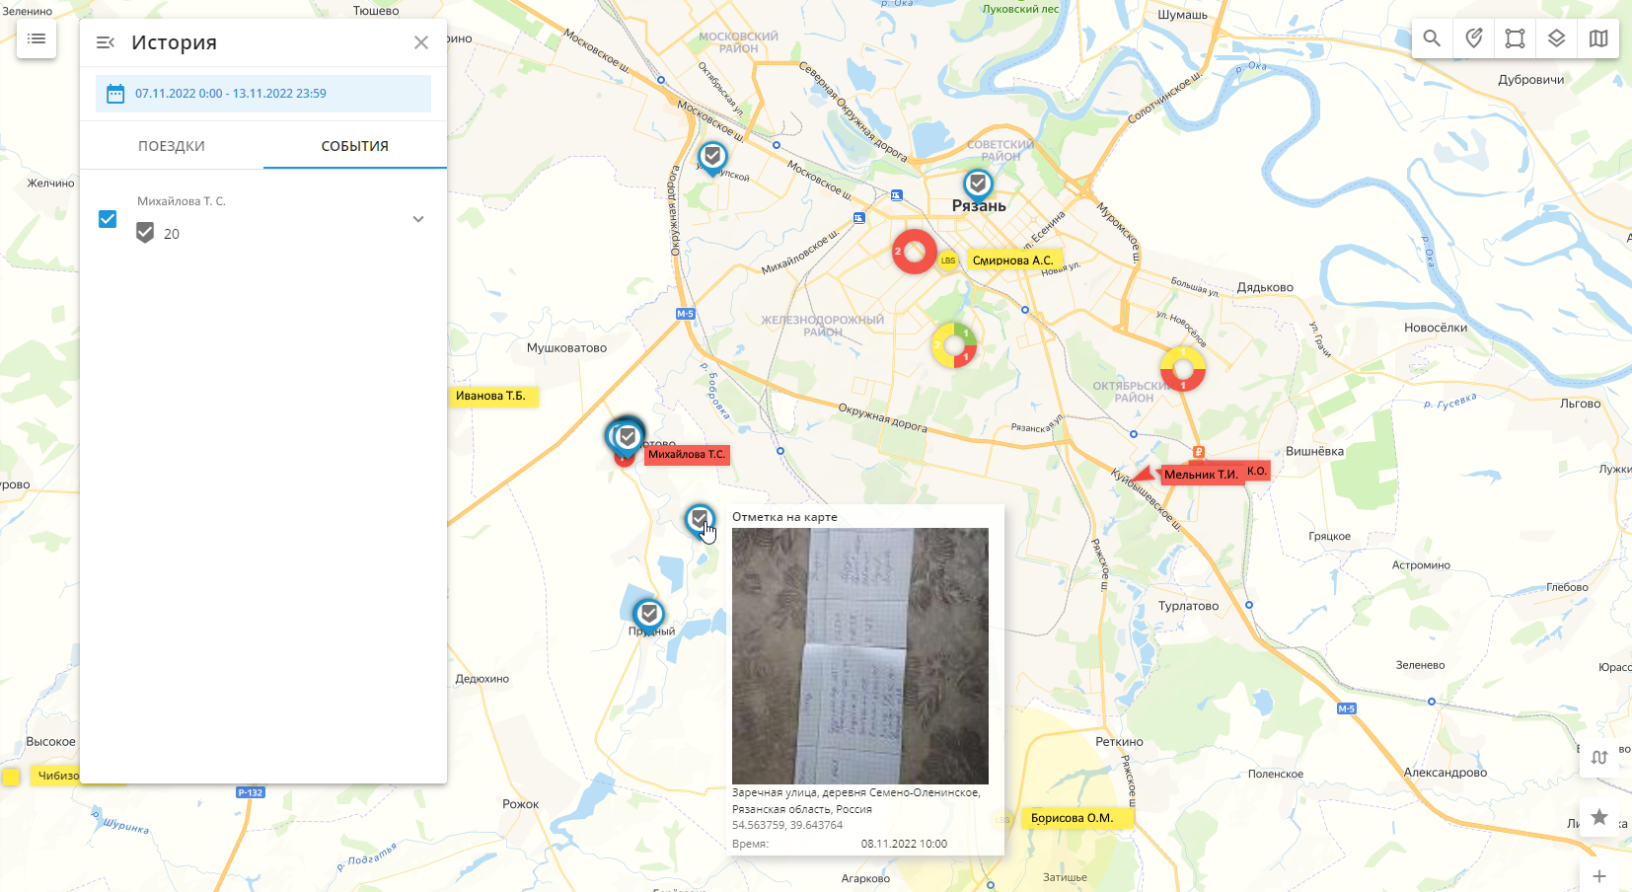Click the event marker near Рязань label
1632x892 pixels.
[x=978, y=184]
